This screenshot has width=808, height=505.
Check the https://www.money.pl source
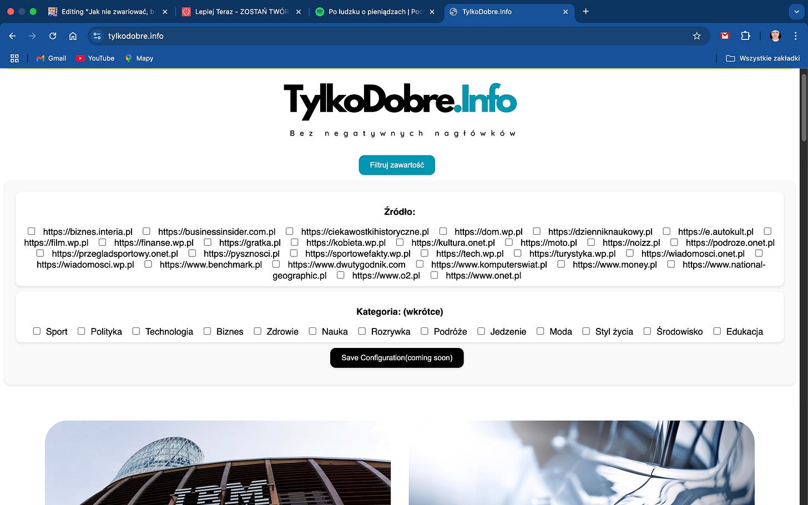(561, 264)
